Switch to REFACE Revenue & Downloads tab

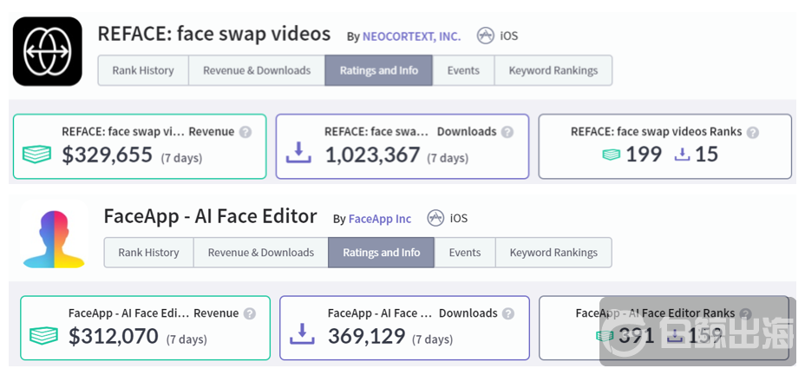click(x=257, y=70)
